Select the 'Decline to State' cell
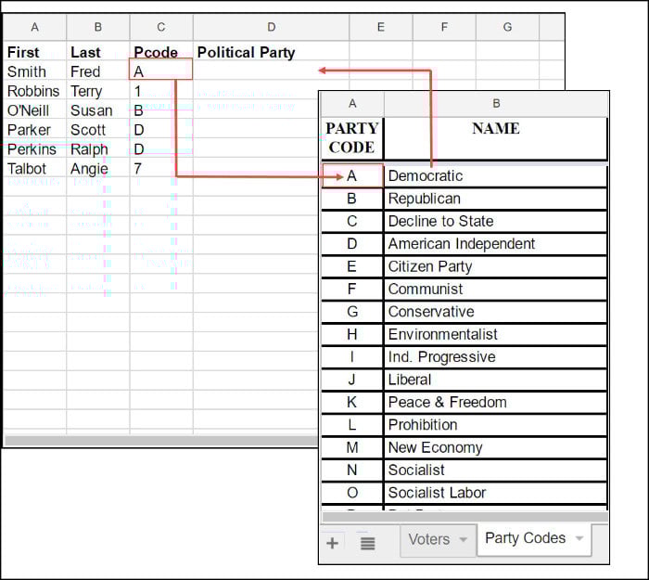 [x=495, y=222]
